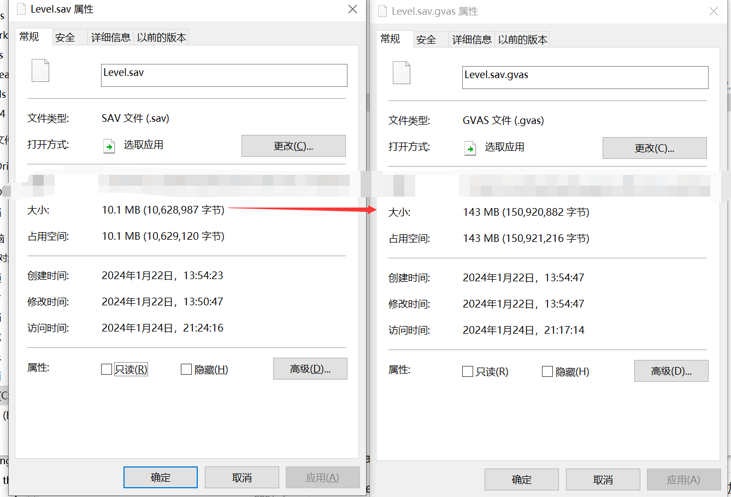
Task: Open 高级(D)... in Level.sav.gvas dialog
Action: click(671, 371)
